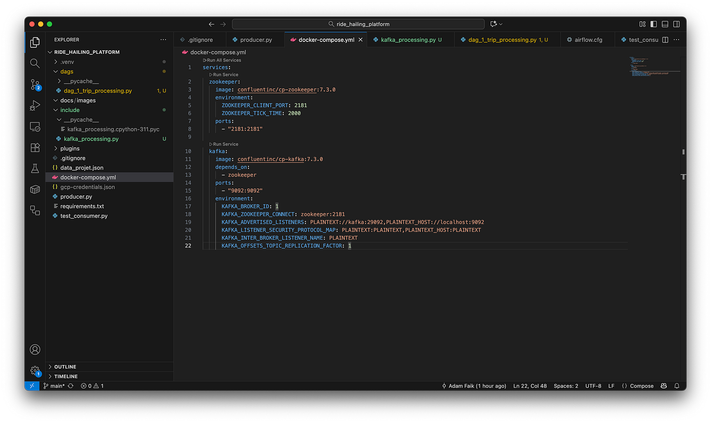This screenshot has width=711, height=423.
Task: Toggle the primary sidebar visibility
Action: (653, 23)
